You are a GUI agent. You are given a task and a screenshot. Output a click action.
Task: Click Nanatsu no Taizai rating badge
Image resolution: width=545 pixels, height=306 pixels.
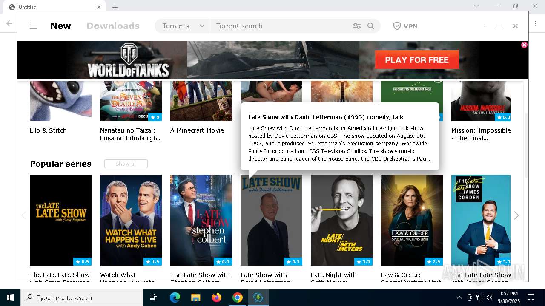[x=155, y=117]
